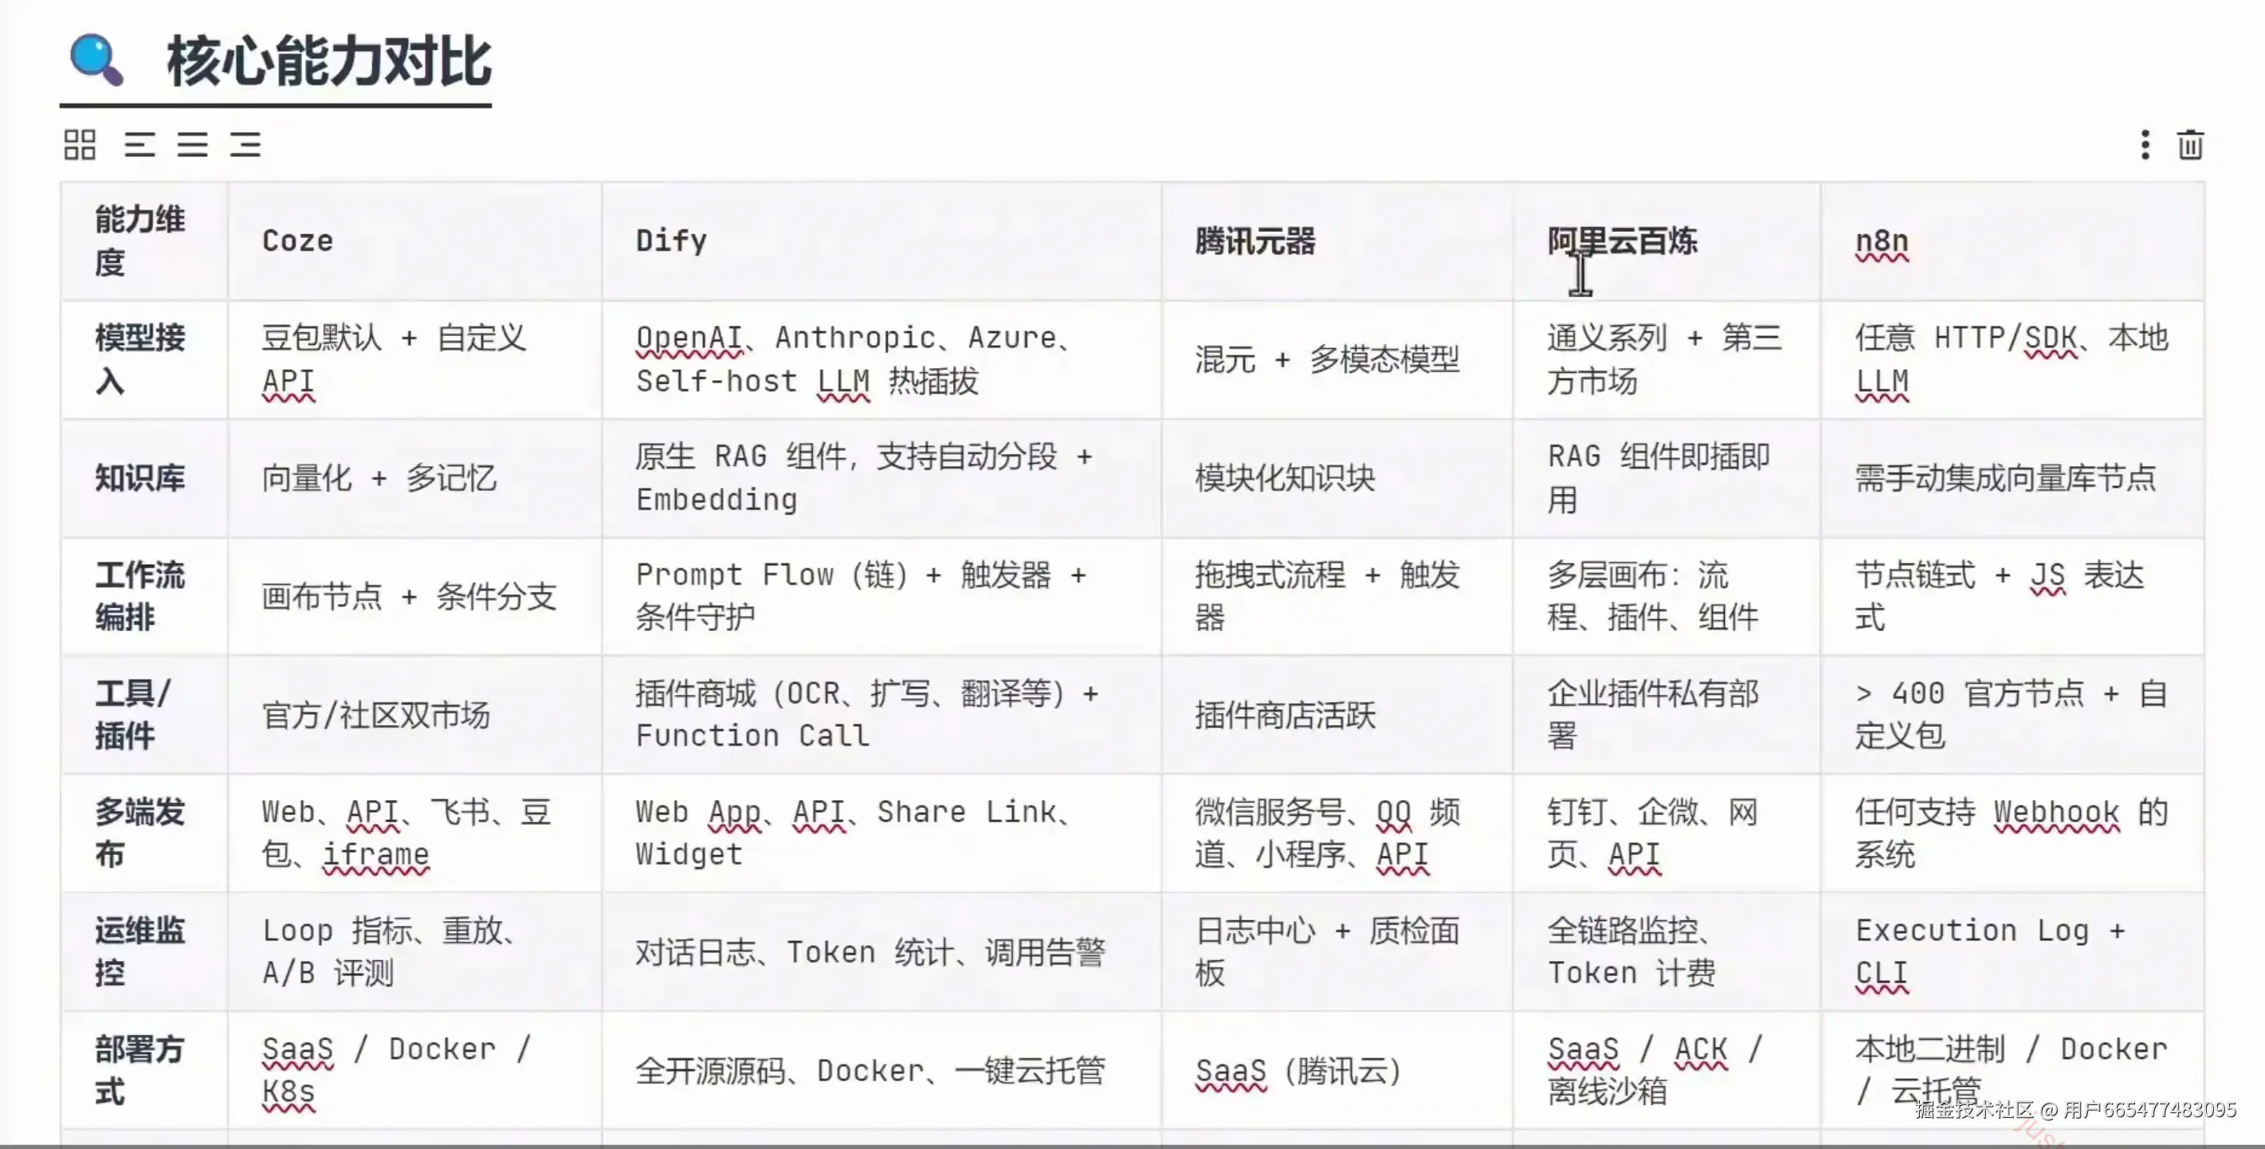Click the cell '插件商店活跃'
This screenshot has width=2265, height=1149.
[x=1337, y=715]
